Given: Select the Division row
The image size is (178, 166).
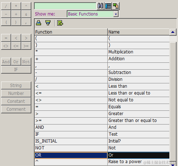Looking at the screenshot, I should 102,79.
